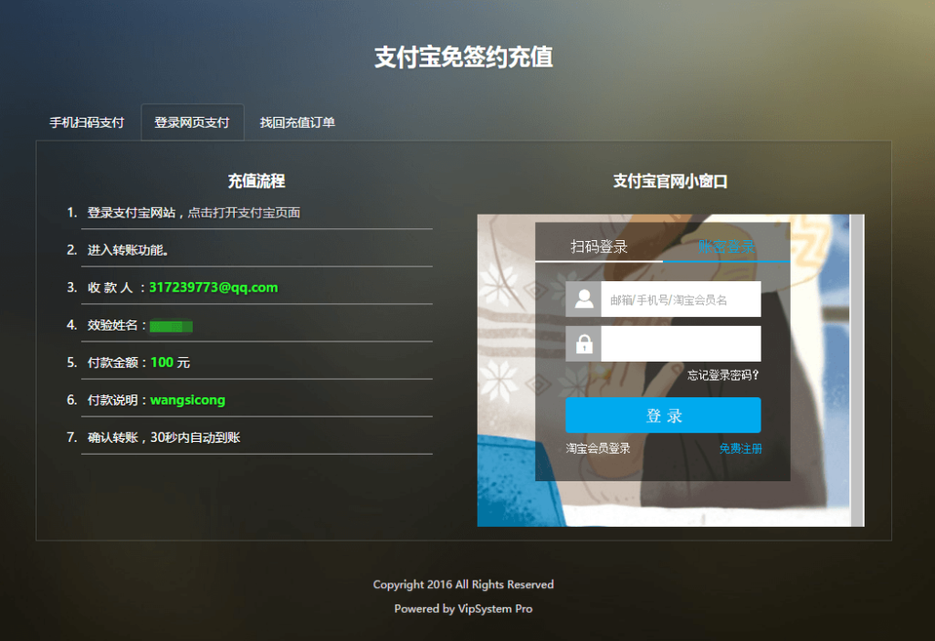Image resolution: width=935 pixels, height=641 pixels.
Task: Select the 登录网页支付 tab
Action: click(x=192, y=123)
